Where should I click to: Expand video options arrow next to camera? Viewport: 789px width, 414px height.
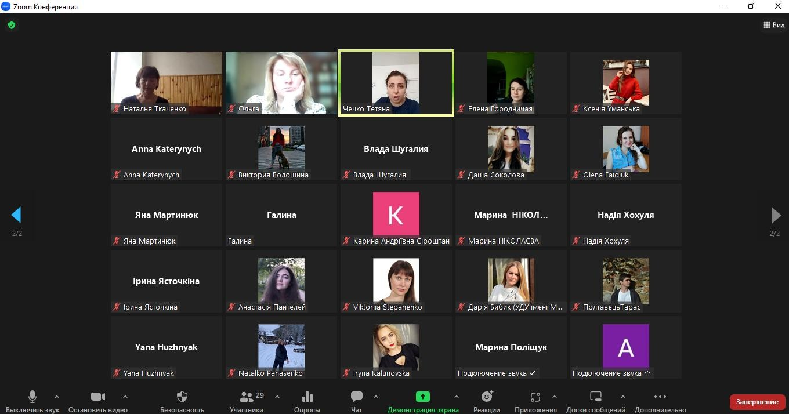(125, 397)
